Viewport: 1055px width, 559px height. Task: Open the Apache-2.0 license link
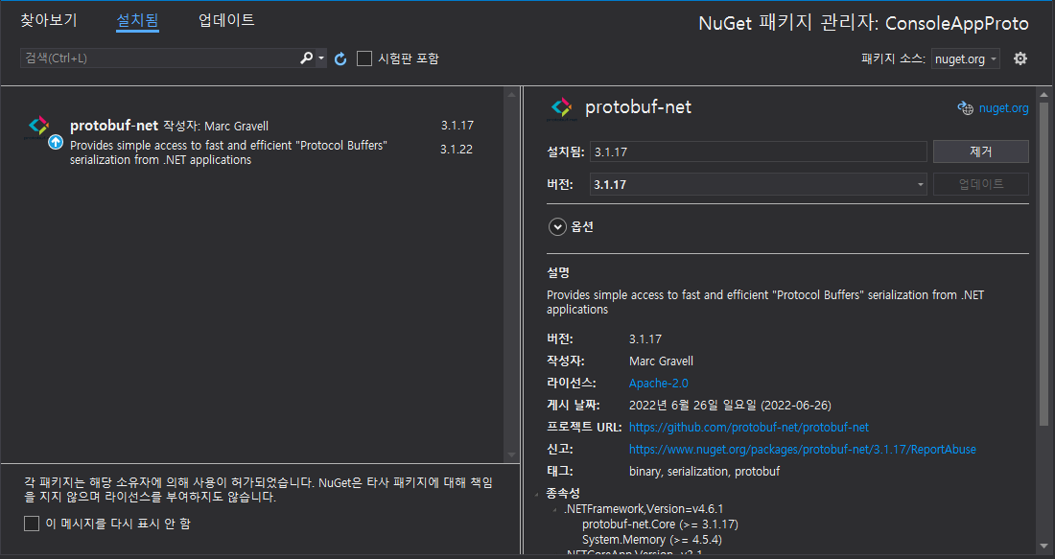pos(658,383)
